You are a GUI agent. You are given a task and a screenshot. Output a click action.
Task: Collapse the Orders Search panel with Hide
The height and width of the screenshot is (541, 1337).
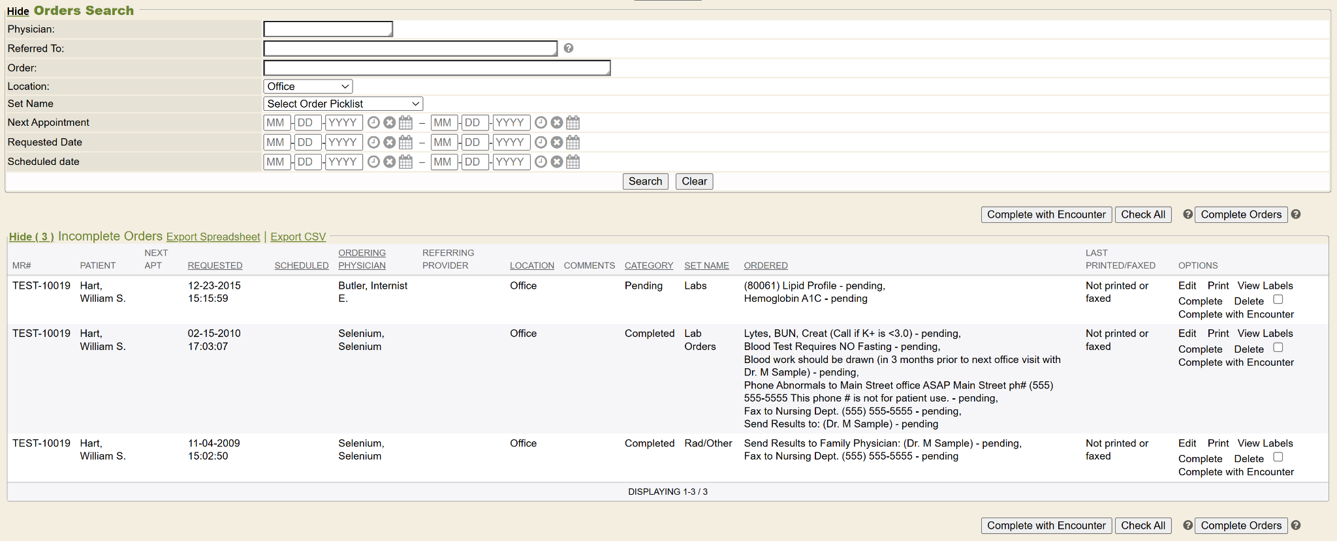[x=18, y=11]
